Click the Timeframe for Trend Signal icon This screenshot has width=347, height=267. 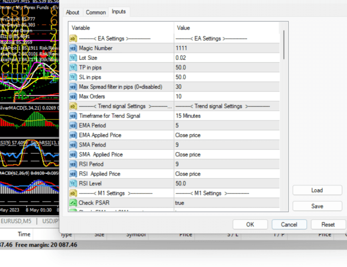click(x=73, y=115)
